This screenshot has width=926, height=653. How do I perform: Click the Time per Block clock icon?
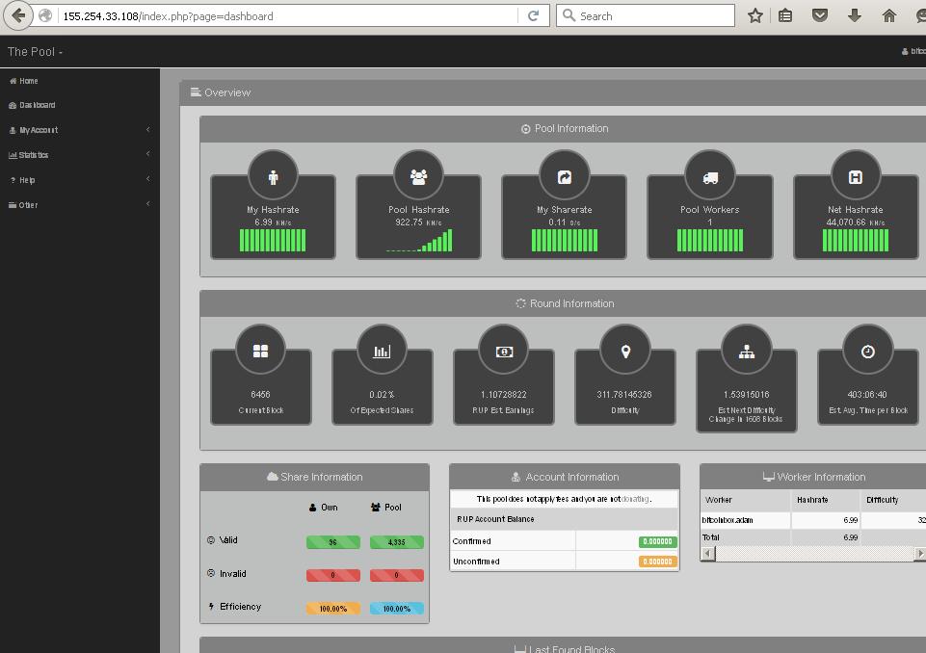[867, 352]
